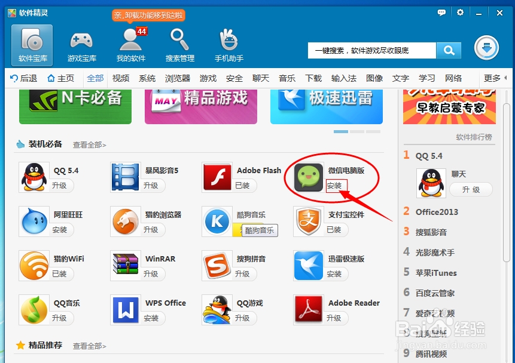The height and width of the screenshot is (363, 515).
Task: Open the round download manager icon
Action: [x=486, y=48]
